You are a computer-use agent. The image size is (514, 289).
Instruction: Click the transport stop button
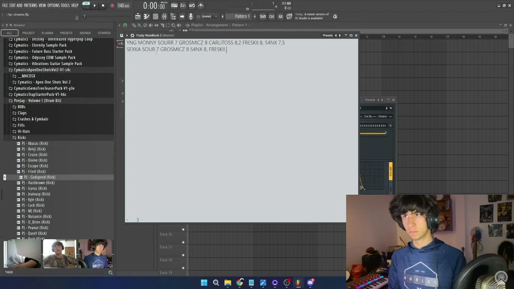[x=103, y=6]
